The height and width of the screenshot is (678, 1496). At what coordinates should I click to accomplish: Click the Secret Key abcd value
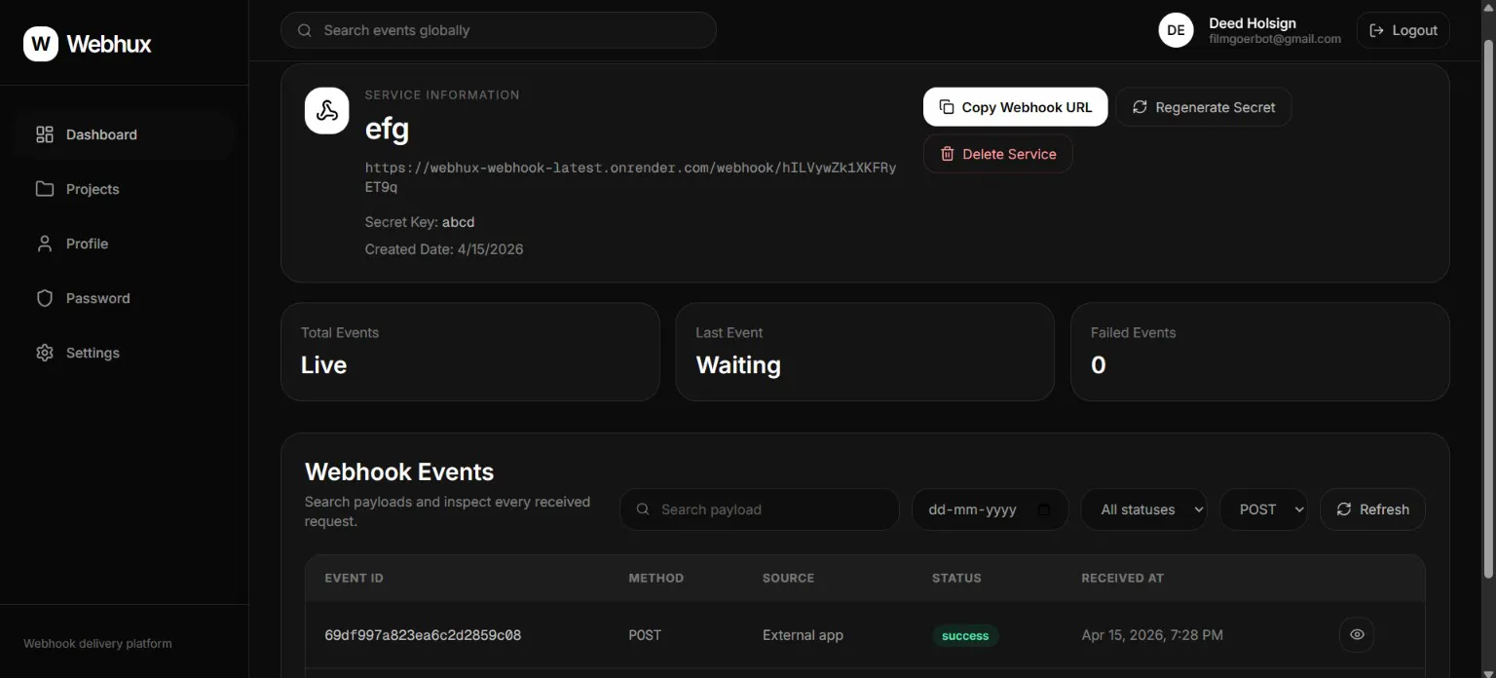click(459, 222)
